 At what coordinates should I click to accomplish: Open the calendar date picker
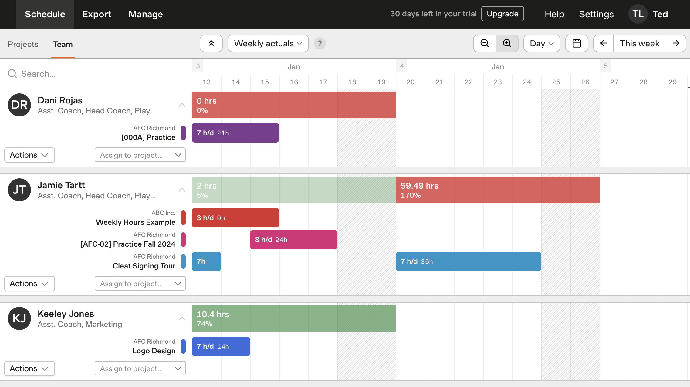[577, 43]
